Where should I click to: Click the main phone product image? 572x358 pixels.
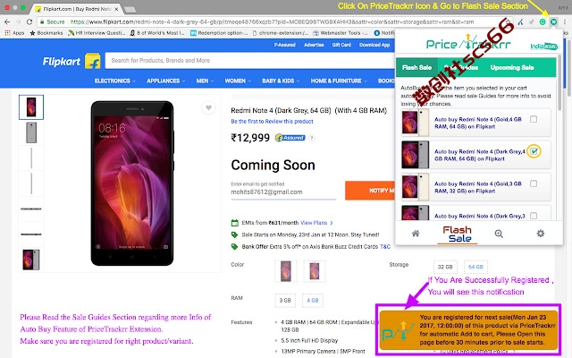pyautogui.click(x=132, y=183)
